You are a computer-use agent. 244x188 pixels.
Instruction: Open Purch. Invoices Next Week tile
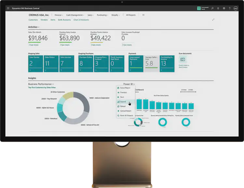(x=117, y=64)
